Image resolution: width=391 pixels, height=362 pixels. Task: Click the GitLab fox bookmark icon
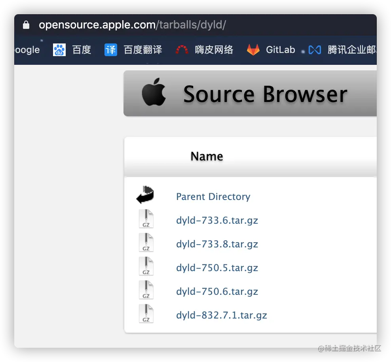pyautogui.click(x=253, y=49)
